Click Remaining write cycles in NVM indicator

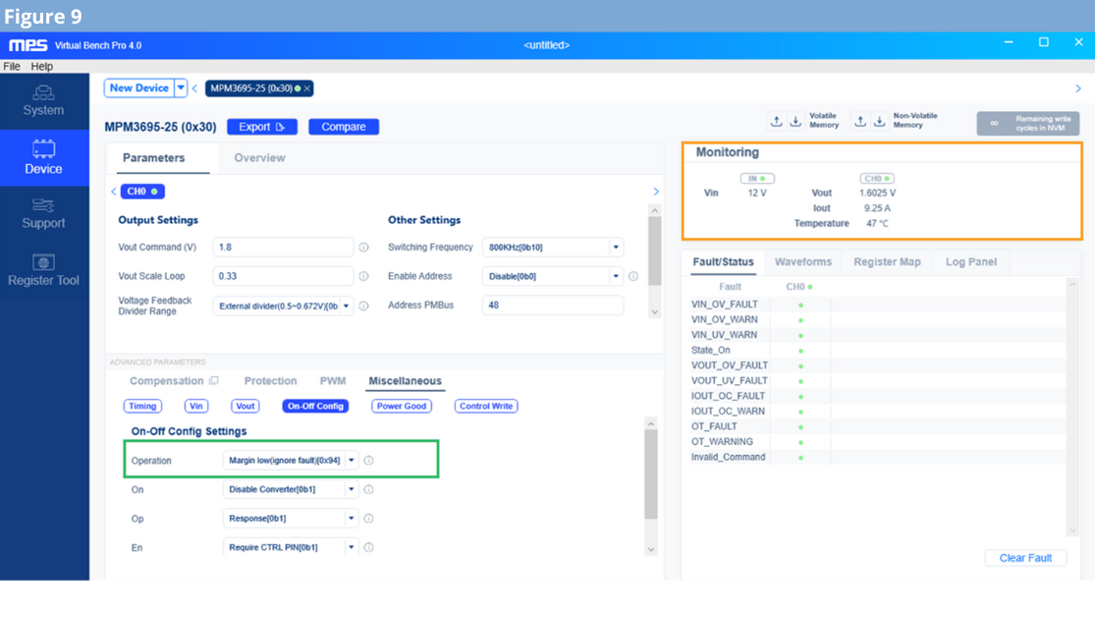coord(1028,124)
